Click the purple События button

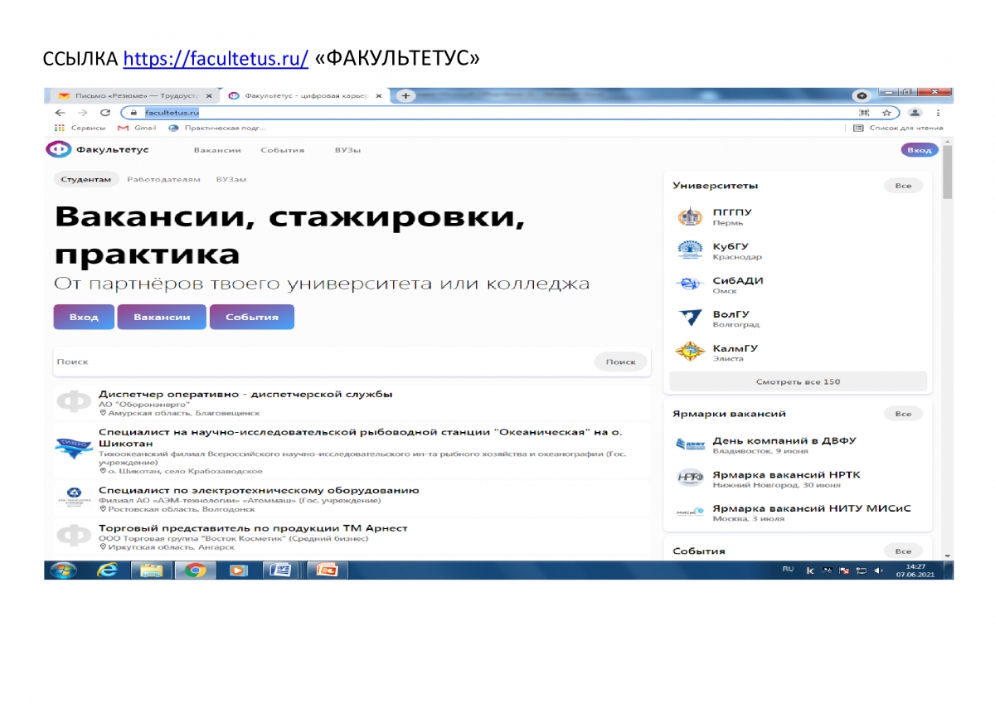click(x=251, y=317)
